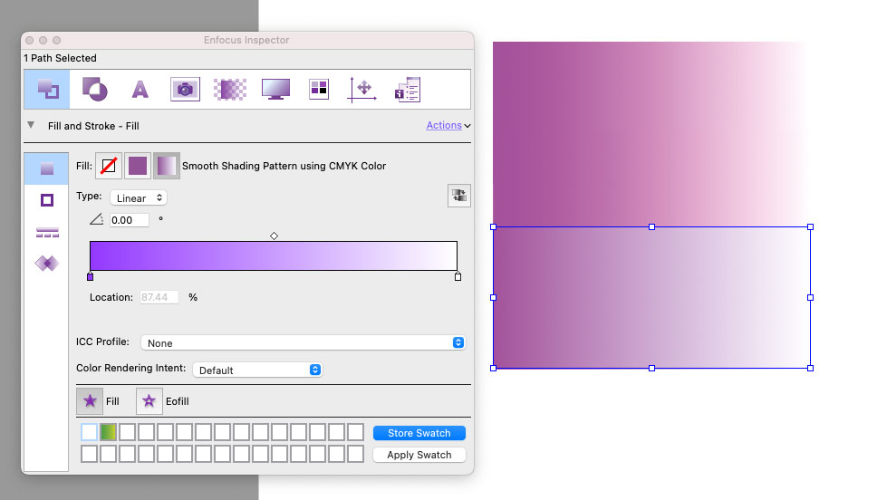Set fill to none with red slash
This screenshot has width=877, height=500.
click(x=109, y=166)
